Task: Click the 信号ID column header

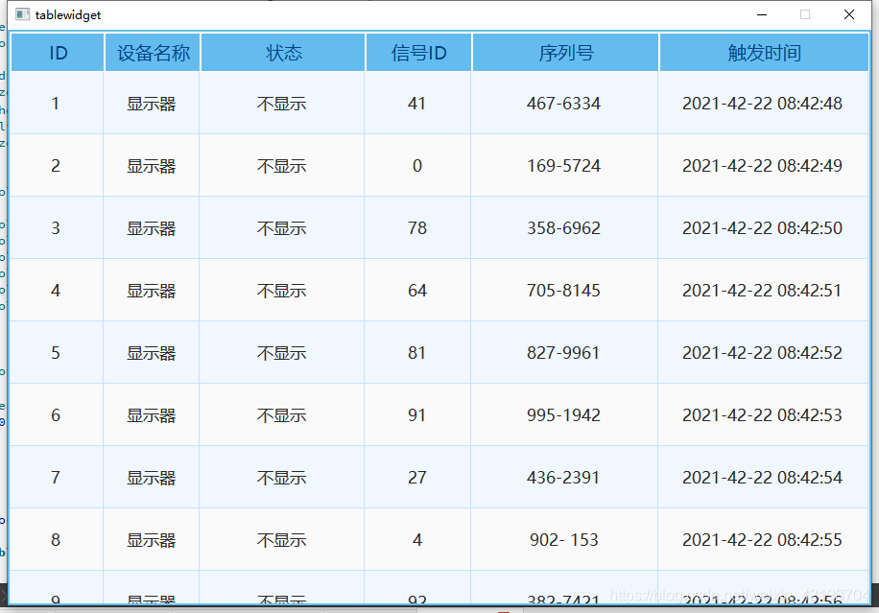Action: point(416,53)
